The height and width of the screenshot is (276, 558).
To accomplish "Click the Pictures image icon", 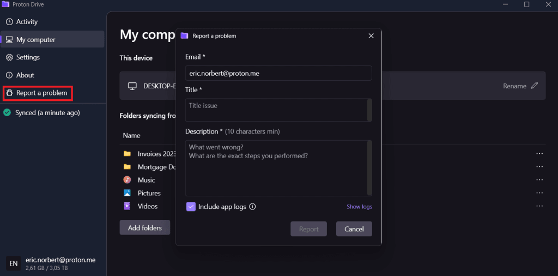I will pos(127,193).
